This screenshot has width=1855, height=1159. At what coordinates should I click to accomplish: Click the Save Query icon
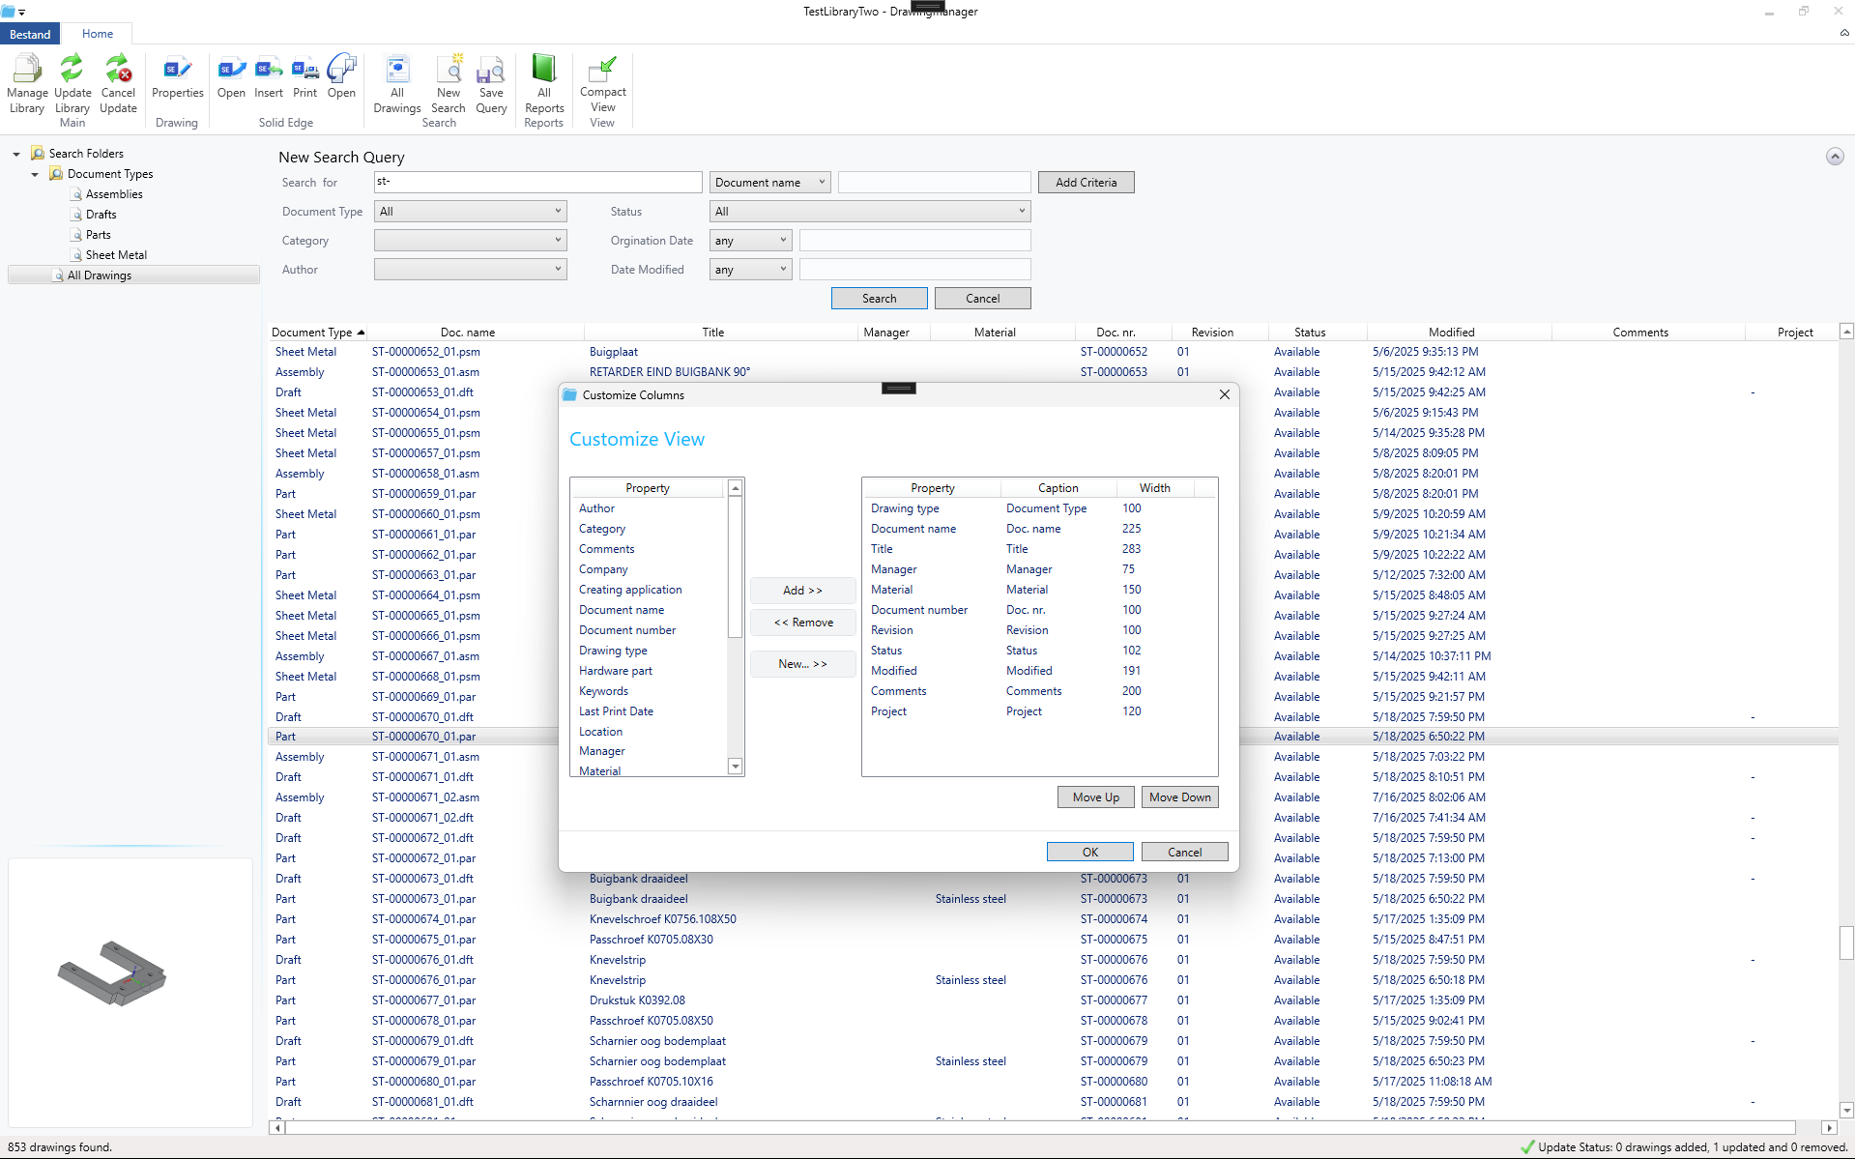pos(491,82)
